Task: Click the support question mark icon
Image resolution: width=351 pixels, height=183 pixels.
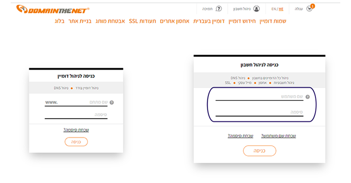Action: [219, 9]
